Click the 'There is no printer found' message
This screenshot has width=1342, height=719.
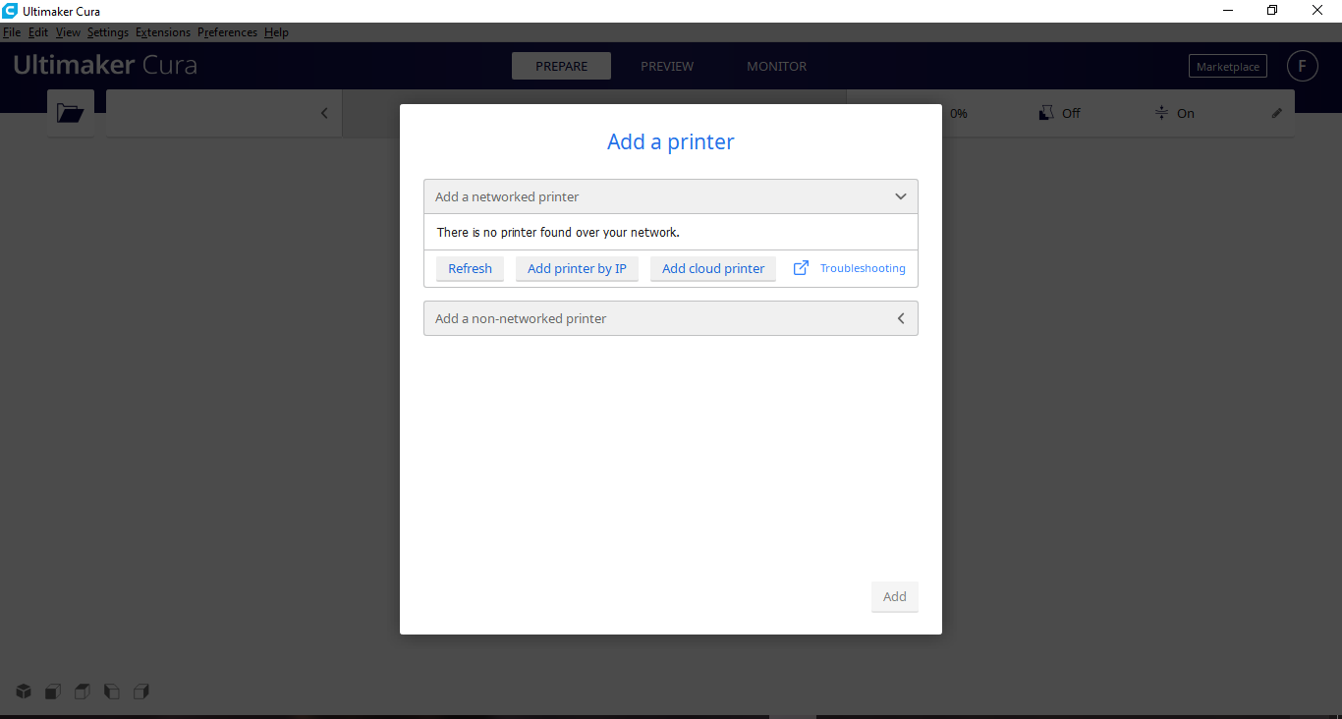[558, 233]
